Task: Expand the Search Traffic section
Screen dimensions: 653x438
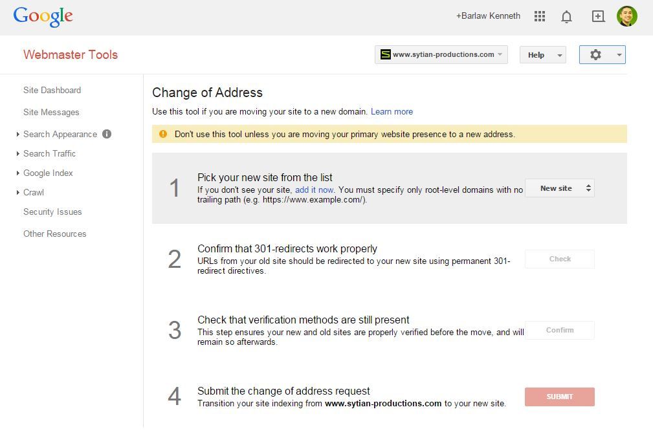Action: 49,153
